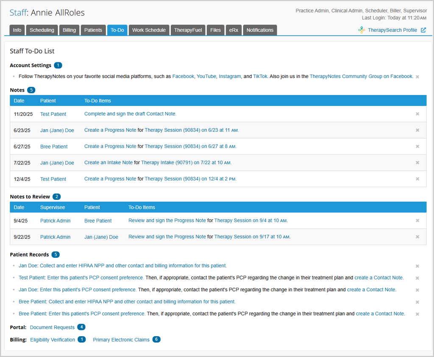434x357 pixels.
Task: Open the Facebook social media link
Action: click(183, 77)
